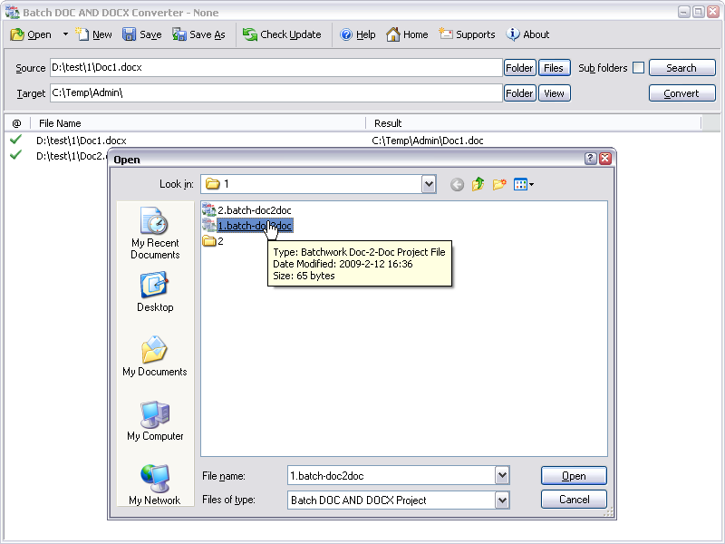
Task: Go to Home from toolbar
Action: [407, 34]
